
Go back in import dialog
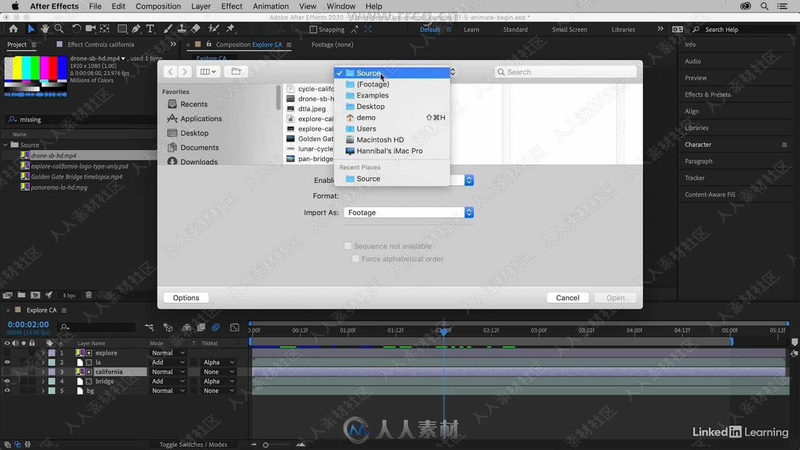(x=171, y=72)
